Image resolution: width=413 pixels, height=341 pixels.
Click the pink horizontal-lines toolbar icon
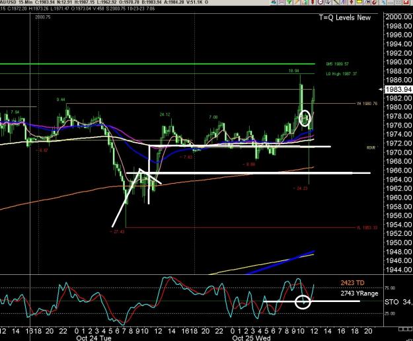[x=281, y=2]
